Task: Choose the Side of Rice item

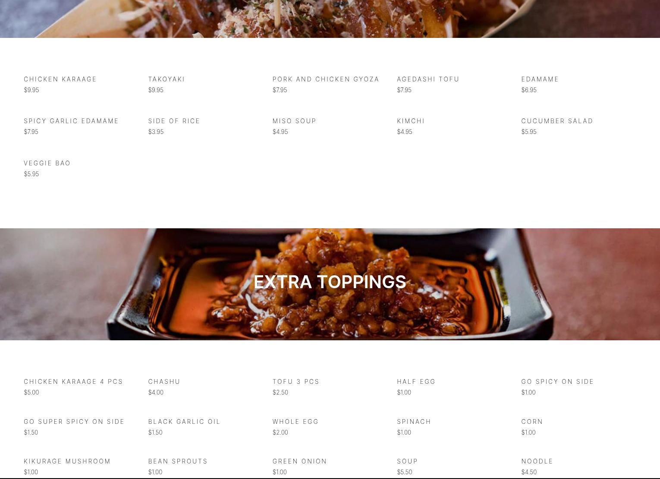Action: coord(174,121)
